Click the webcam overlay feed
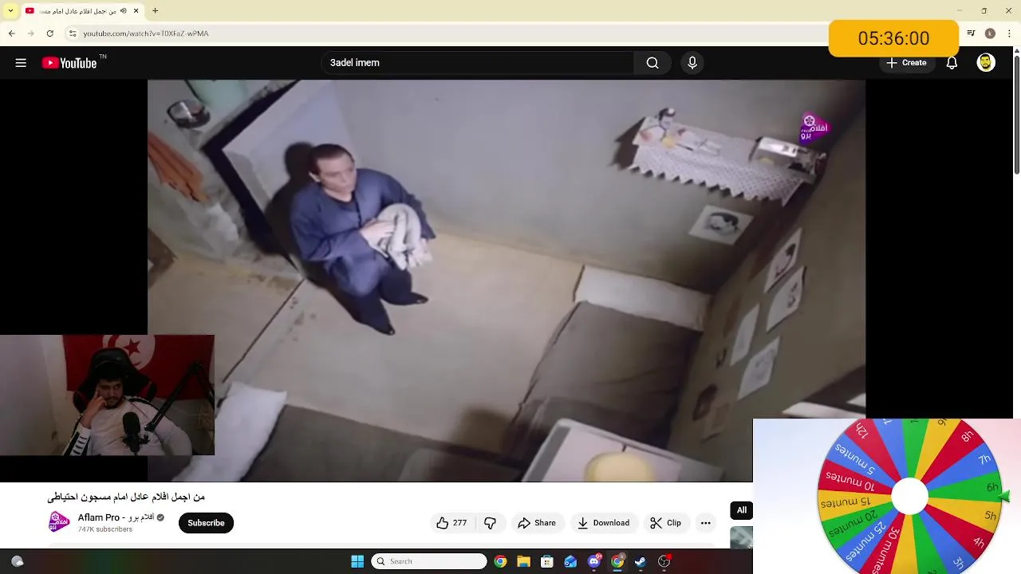Viewport: 1021px width, 574px height. pos(107,395)
